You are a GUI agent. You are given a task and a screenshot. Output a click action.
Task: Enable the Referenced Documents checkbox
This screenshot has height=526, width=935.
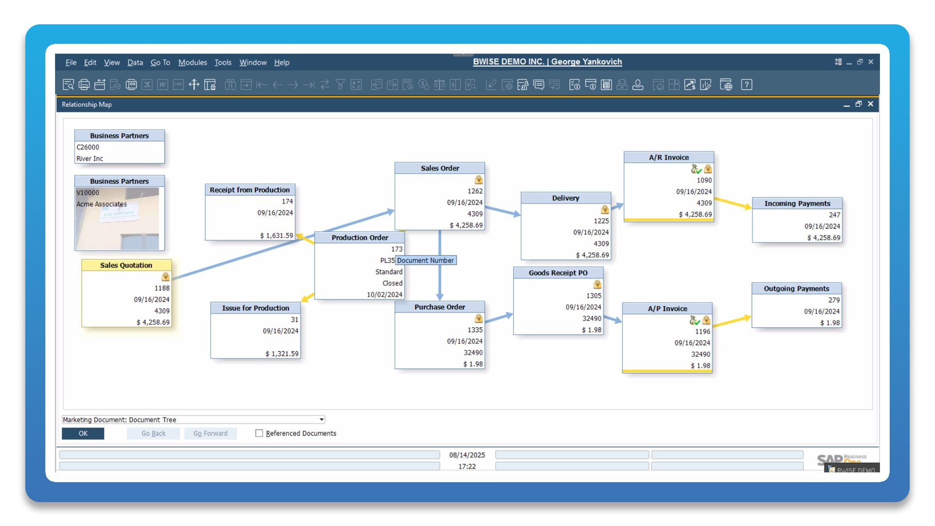tap(259, 433)
